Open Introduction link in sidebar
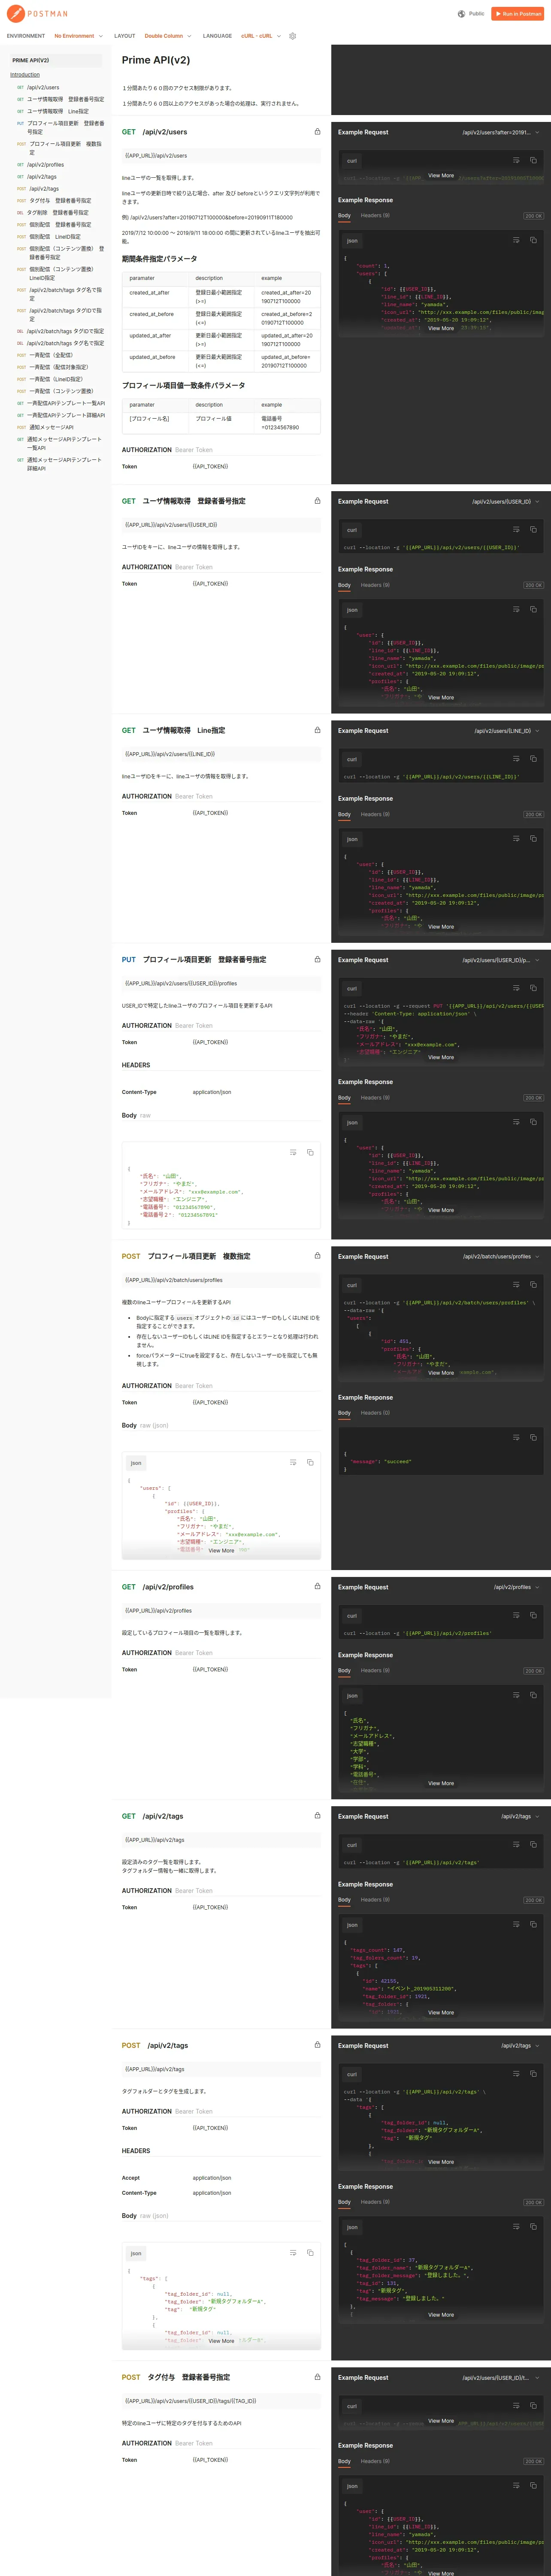Image resolution: width=551 pixels, height=2576 pixels. click(x=25, y=75)
